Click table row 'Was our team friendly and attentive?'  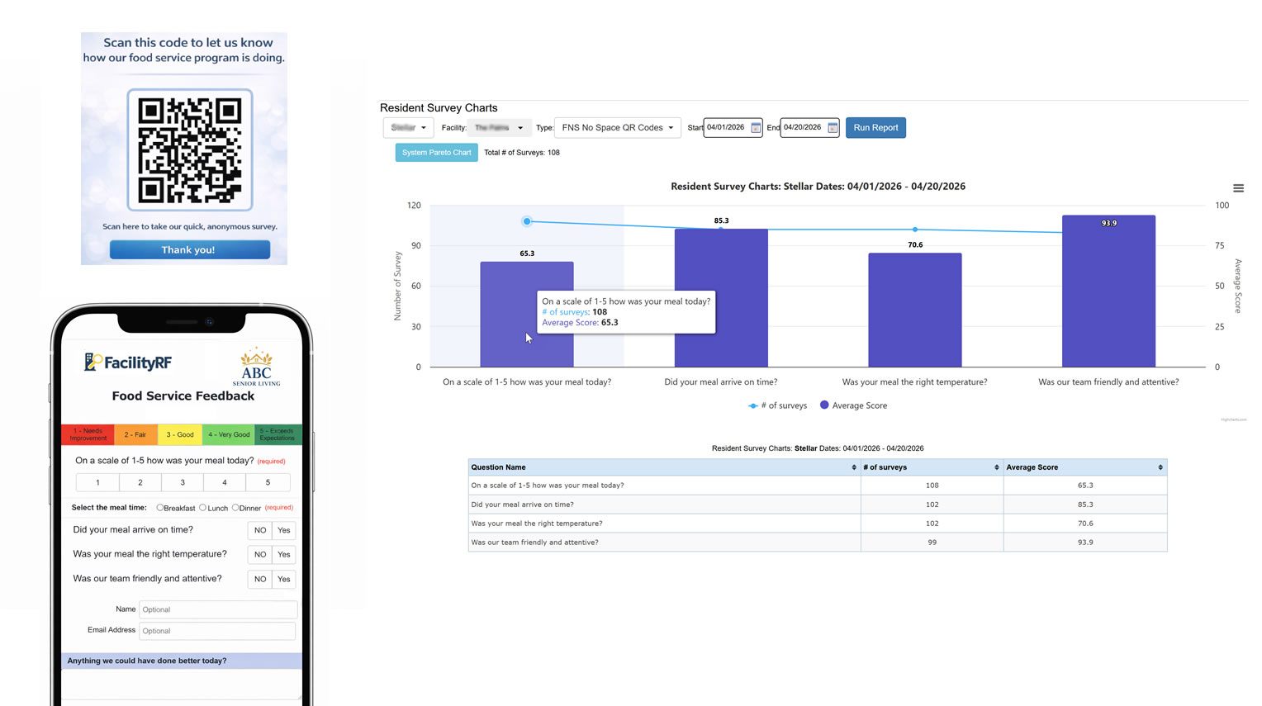818,543
